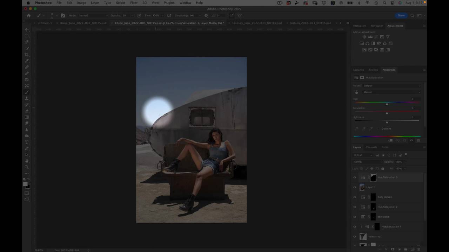Viewport: 449px width, 252px height.
Task: Open the Master channel dropdown
Action: 391,92
